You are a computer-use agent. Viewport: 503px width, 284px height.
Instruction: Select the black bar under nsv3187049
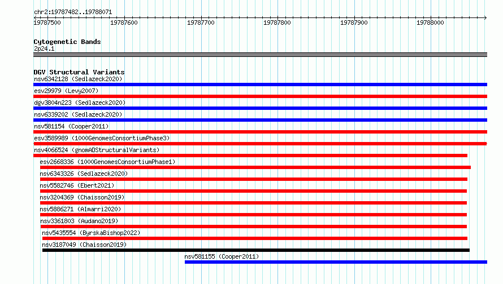(x=256, y=250)
